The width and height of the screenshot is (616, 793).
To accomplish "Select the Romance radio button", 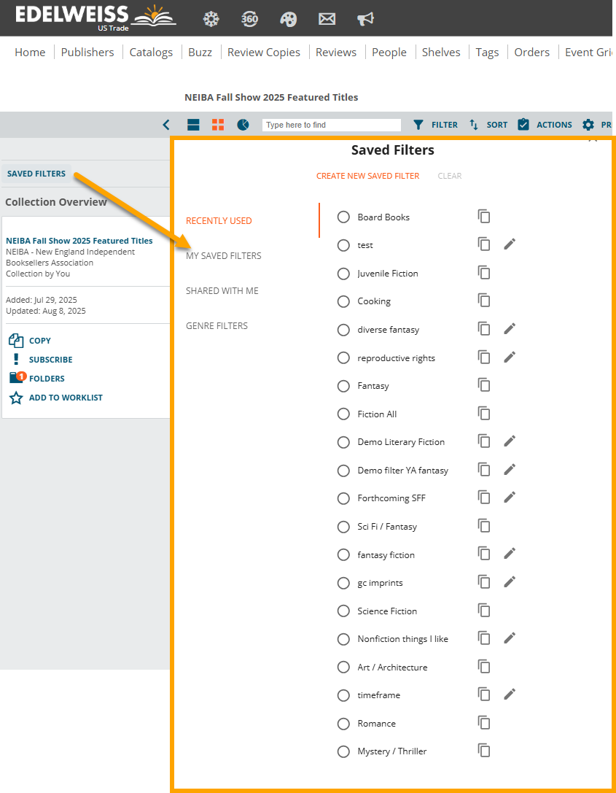I will coord(343,724).
